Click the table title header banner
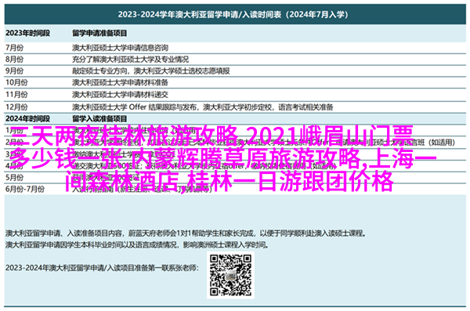This screenshot has height=311, width=470. [235, 14]
